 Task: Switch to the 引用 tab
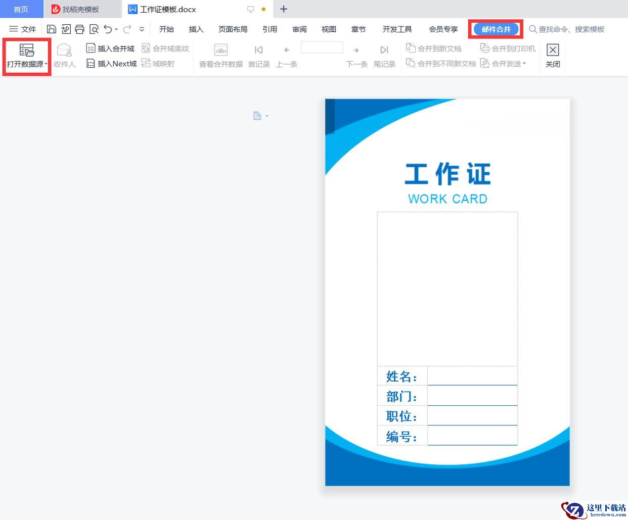(270, 29)
